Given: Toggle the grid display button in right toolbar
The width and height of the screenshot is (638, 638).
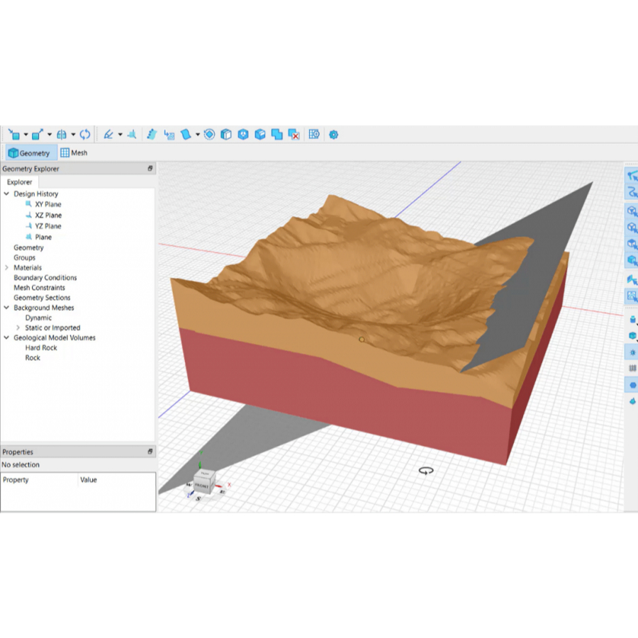Looking at the screenshot, I should click(632, 369).
